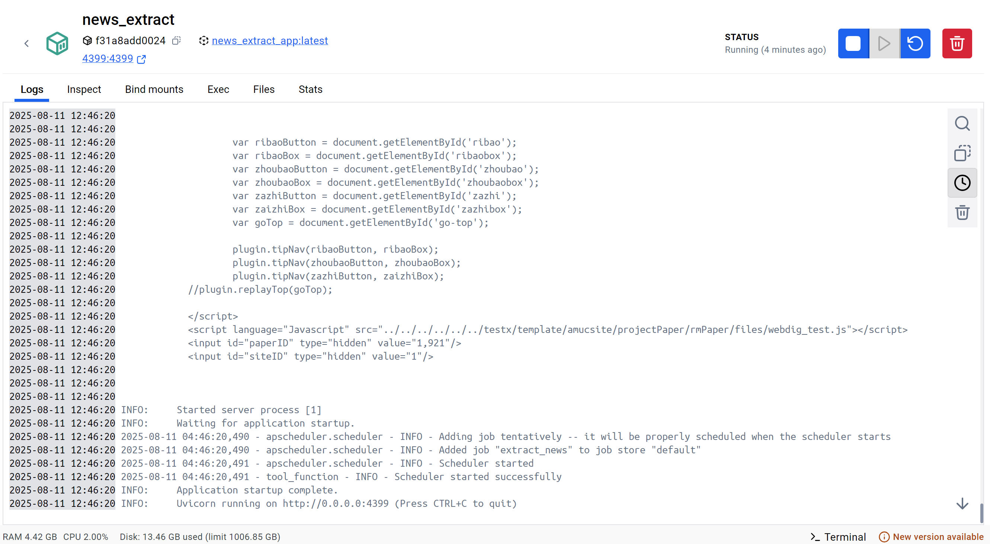
Task: Click New version available notice
Action: [x=931, y=537]
